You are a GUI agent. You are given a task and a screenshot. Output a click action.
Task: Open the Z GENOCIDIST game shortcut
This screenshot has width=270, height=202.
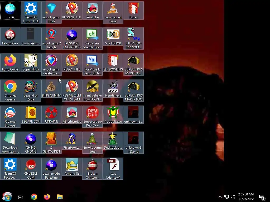tap(51, 143)
